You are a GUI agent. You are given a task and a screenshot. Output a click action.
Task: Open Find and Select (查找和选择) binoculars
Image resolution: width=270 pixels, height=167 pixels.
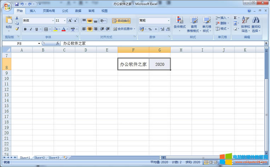[255, 24]
